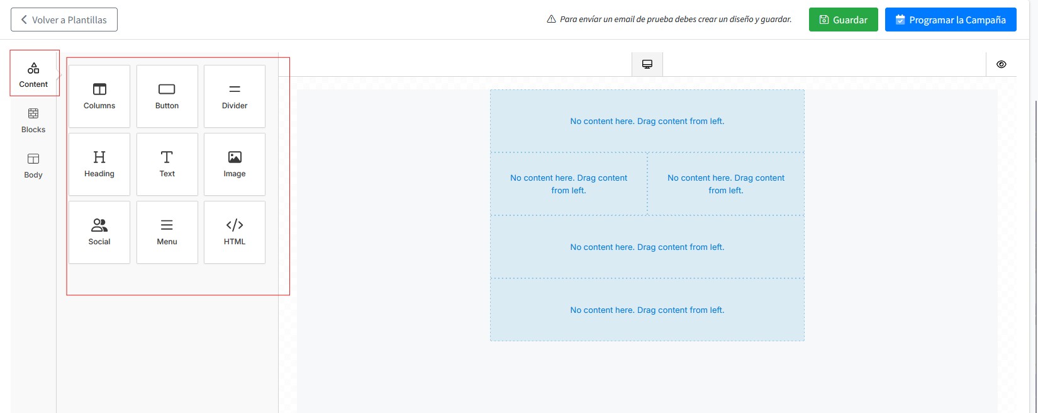Select the Columns content block
This screenshot has width=1038, height=413.
99,96
